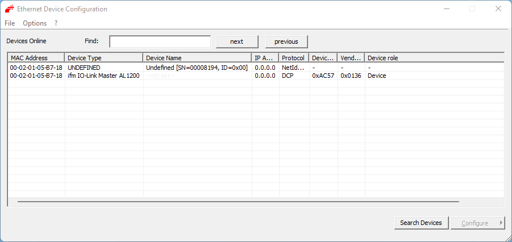Click the Search Devices button

421,223
